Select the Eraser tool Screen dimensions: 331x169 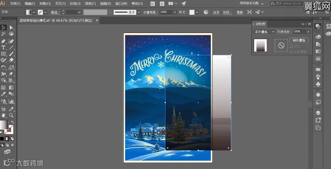11,60
